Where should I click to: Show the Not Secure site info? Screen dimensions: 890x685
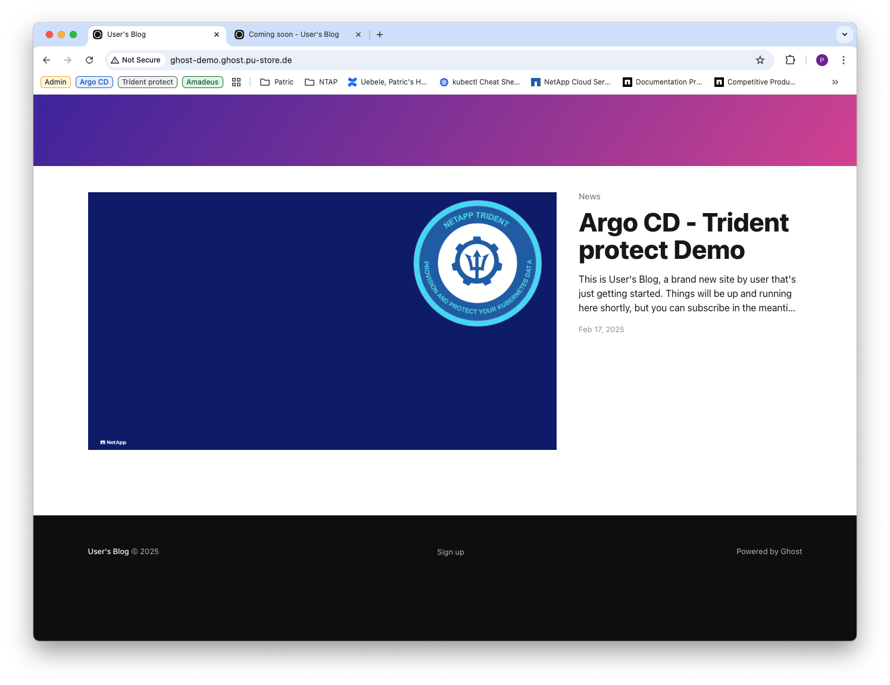click(136, 60)
